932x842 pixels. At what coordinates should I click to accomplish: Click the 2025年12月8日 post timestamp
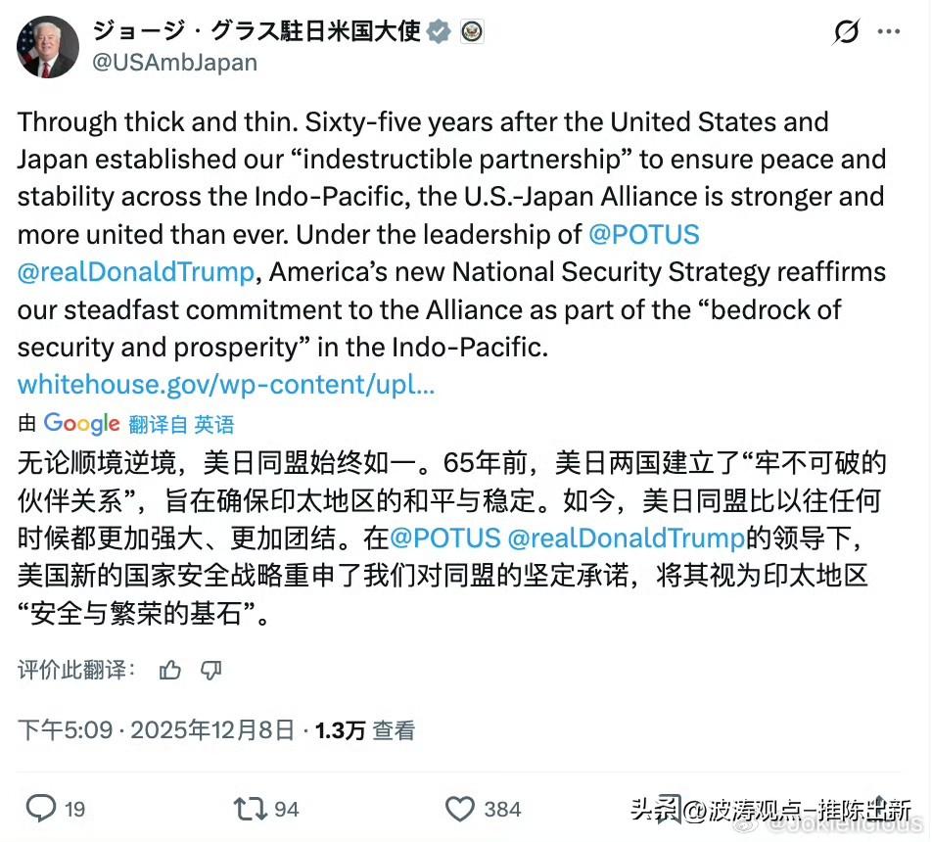[x=212, y=729]
